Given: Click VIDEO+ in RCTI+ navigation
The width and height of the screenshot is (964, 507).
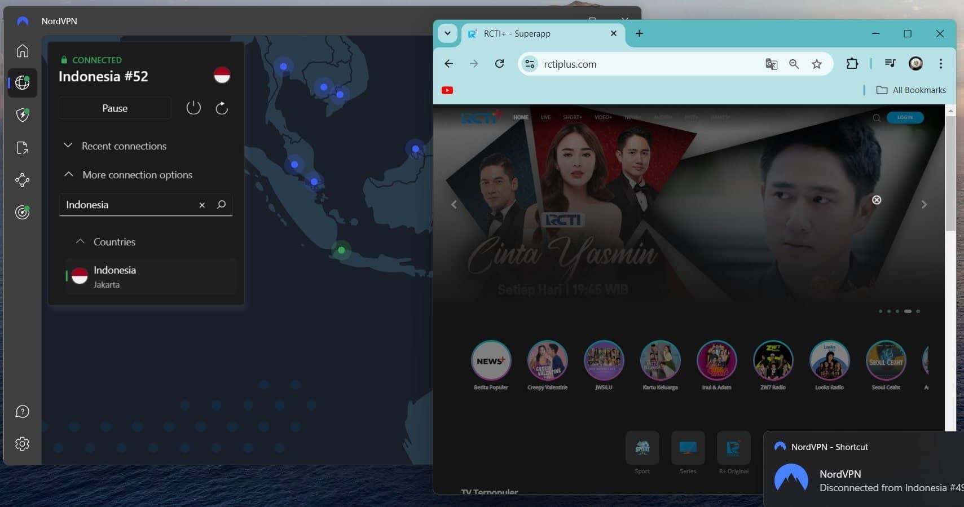Looking at the screenshot, I should pos(603,117).
